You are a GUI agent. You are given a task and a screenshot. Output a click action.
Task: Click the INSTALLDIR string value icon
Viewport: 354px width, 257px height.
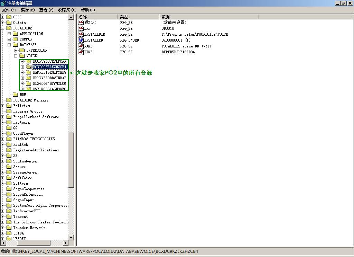point(81,34)
